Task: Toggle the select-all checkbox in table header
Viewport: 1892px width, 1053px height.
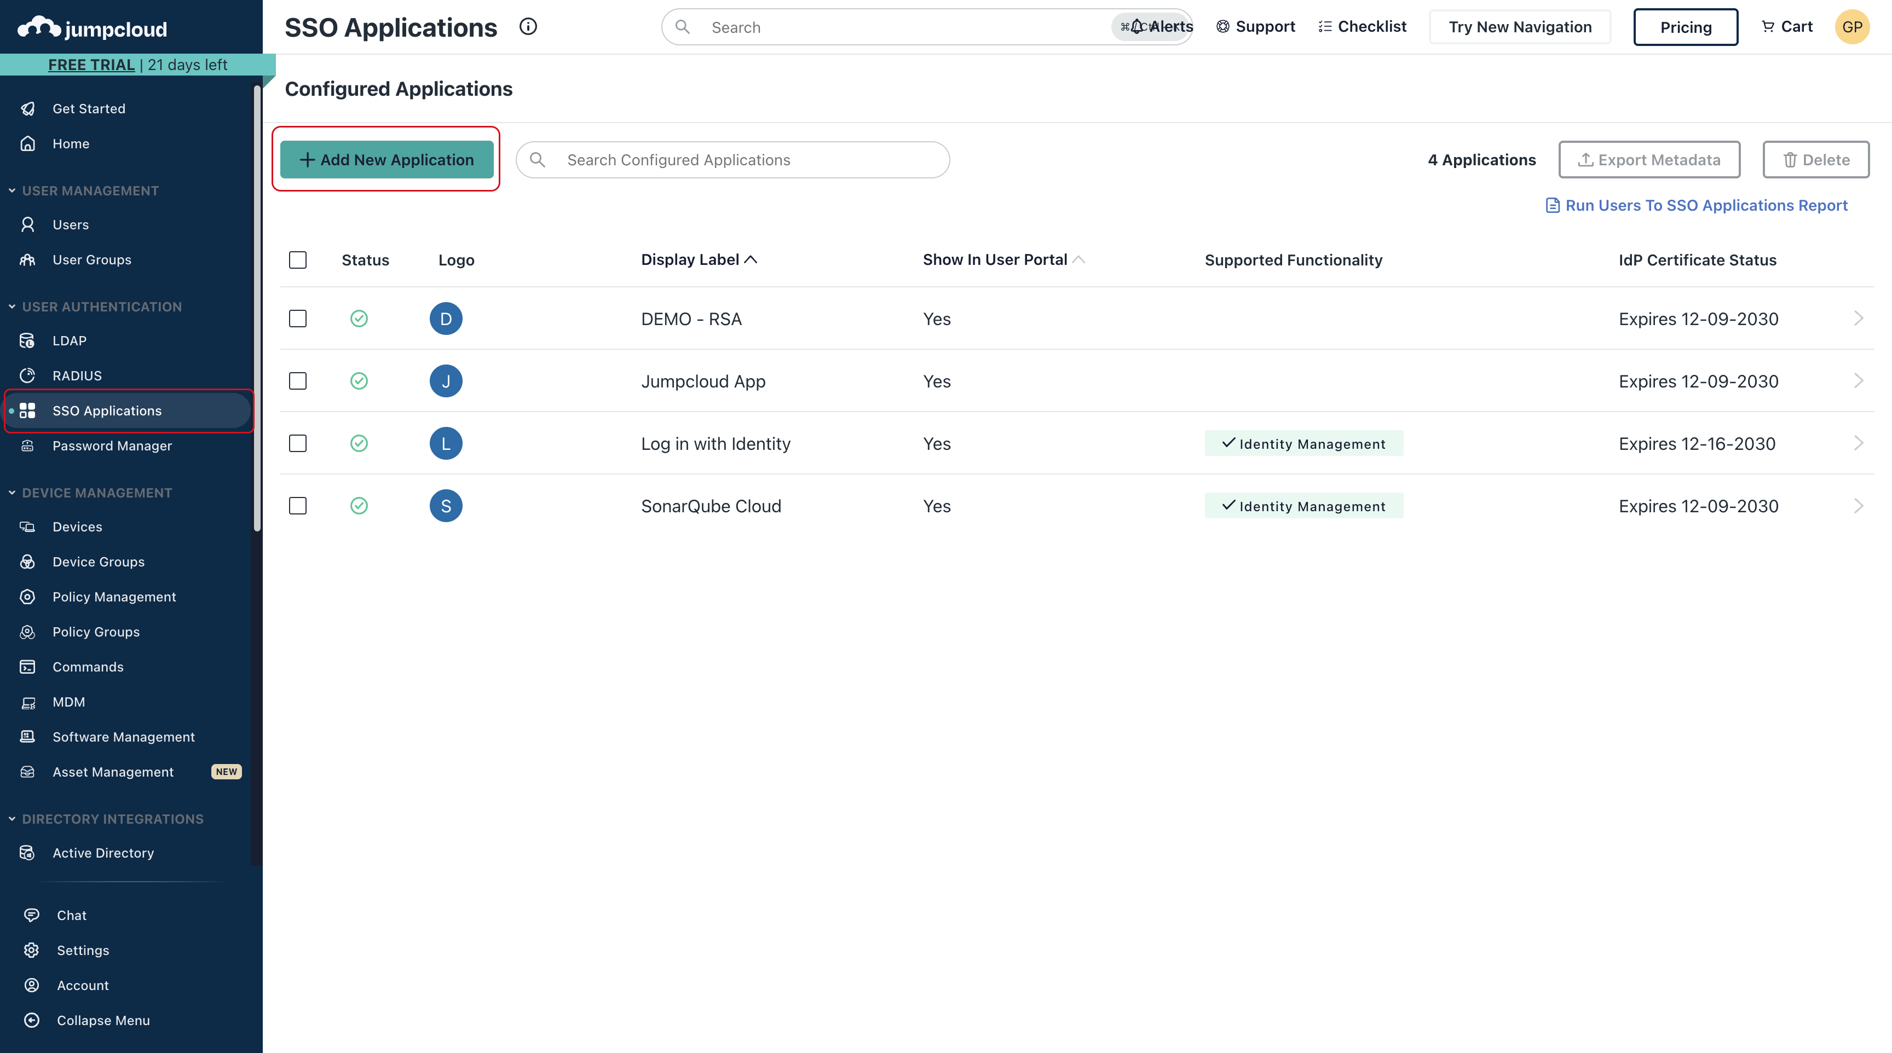Action: 297,260
